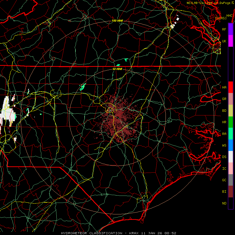Click the HA red legend color block
The image size is (235, 235).
click(231, 87)
